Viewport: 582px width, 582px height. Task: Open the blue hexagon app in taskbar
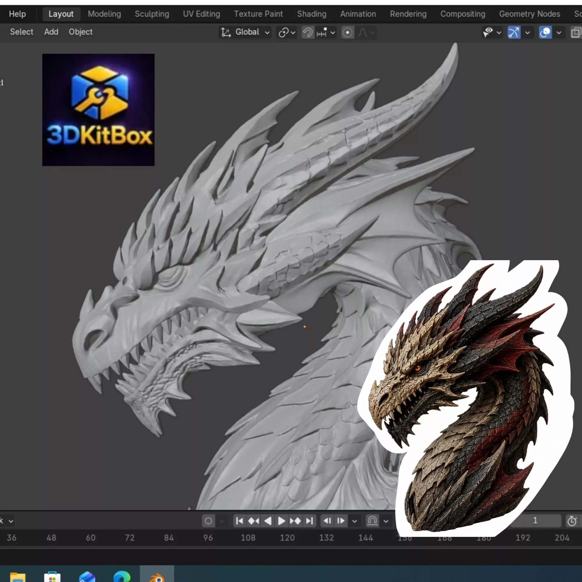click(87, 576)
